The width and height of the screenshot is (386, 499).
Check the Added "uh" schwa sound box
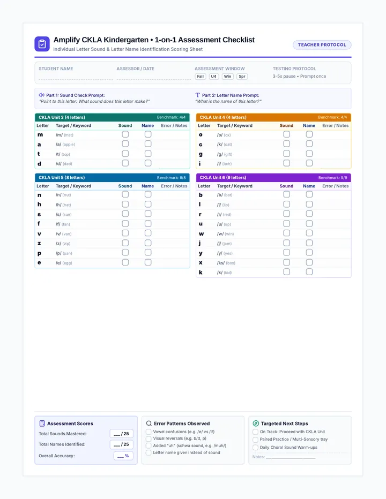point(149,445)
